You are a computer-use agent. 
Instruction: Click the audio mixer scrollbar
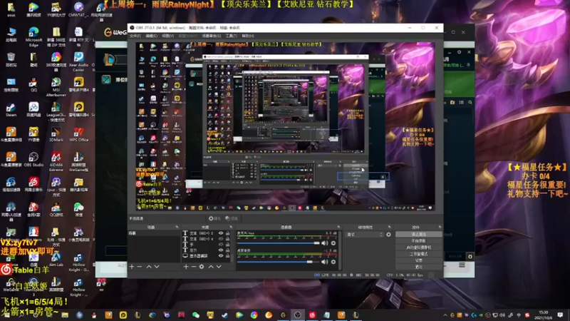(x=341, y=250)
